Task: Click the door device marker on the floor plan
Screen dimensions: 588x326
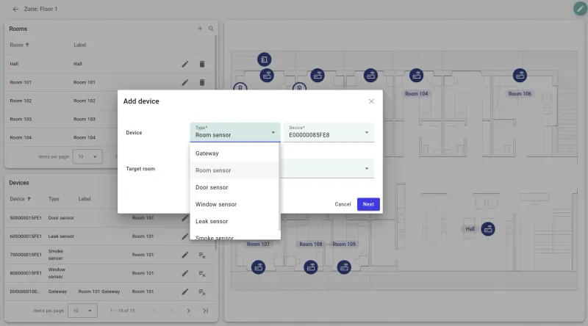Action: (x=265, y=59)
